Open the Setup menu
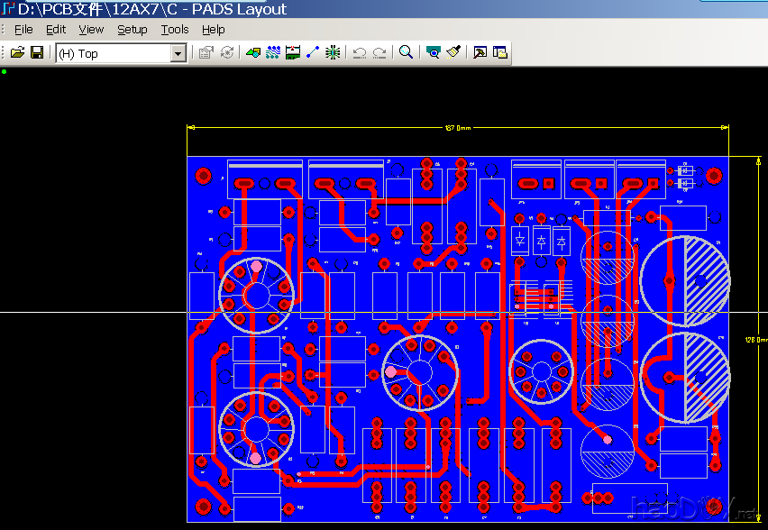Image resolution: width=768 pixels, height=530 pixels. (x=132, y=30)
